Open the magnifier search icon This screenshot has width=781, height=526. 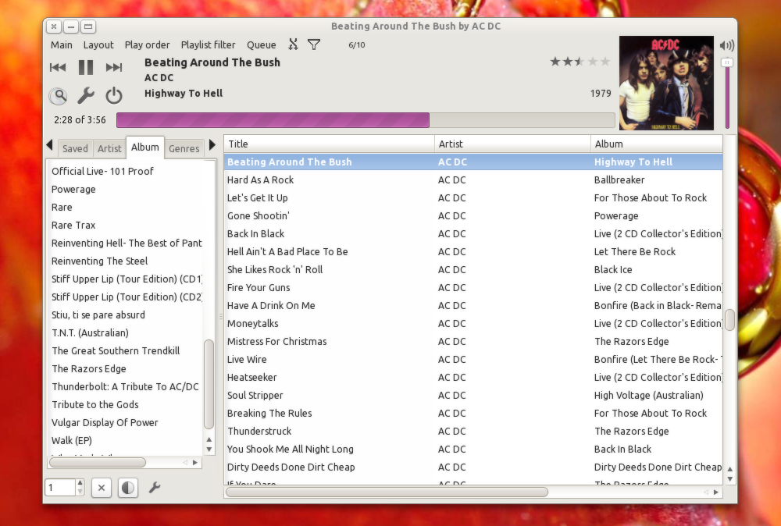[x=59, y=95]
